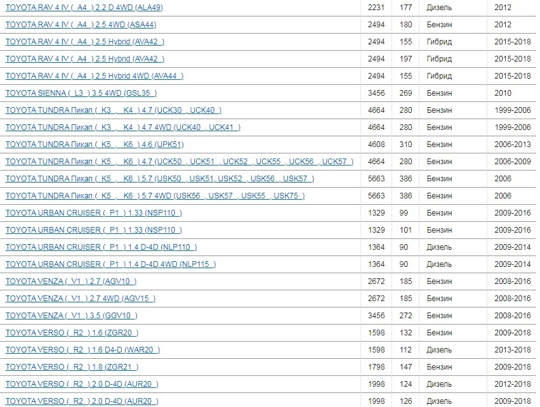Click "1999-2006" in the TUNDRA UCK30, UCK40 row
Image resolution: width=540 pixels, height=407 pixels.
coord(513,110)
